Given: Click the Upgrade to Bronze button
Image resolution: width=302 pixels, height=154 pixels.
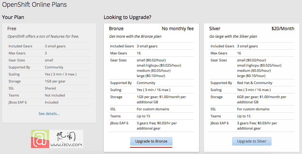Looking at the screenshot, I should [x=151, y=141].
